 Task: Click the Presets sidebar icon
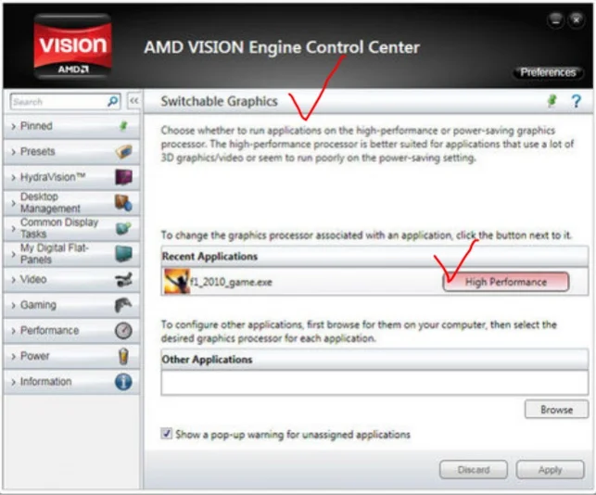point(123,151)
